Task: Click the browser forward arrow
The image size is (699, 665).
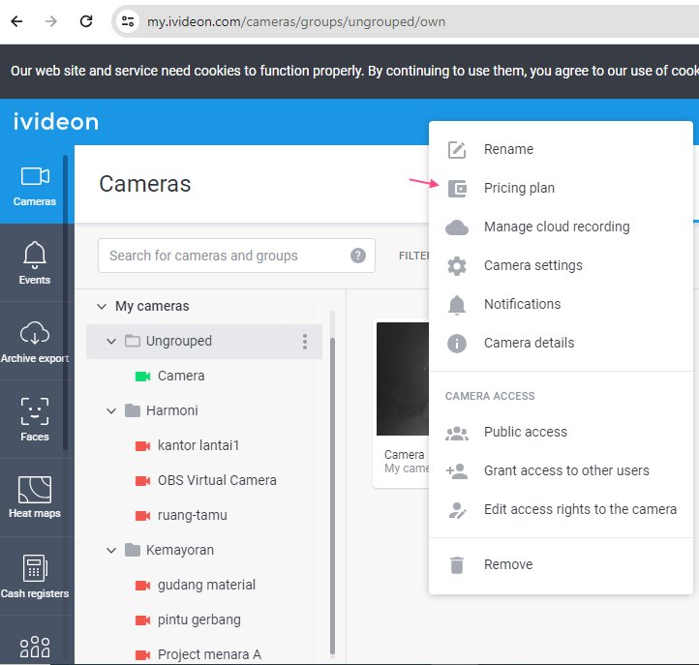Action: click(51, 21)
